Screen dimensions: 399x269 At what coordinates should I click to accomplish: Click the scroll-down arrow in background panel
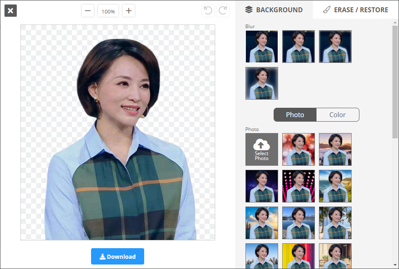point(395,265)
